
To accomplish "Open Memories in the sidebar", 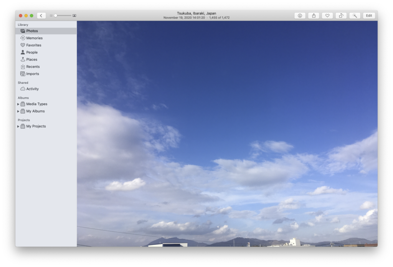I will 34,38.
